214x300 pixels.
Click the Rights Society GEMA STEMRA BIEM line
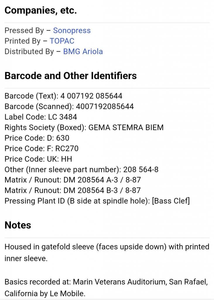click(x=84, y=127)
